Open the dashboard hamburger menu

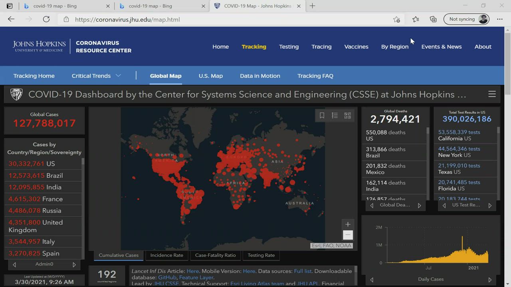(492, 94)
